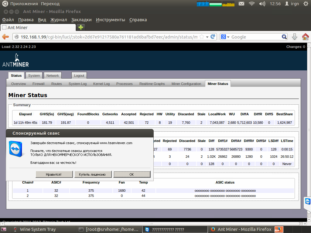Click the BestShare value 1,624,987

(x=284, y=123)
